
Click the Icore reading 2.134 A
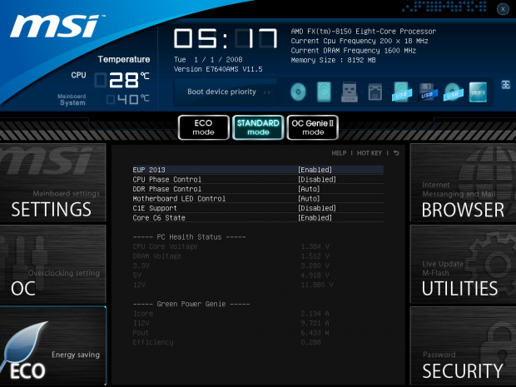[315, 314]
